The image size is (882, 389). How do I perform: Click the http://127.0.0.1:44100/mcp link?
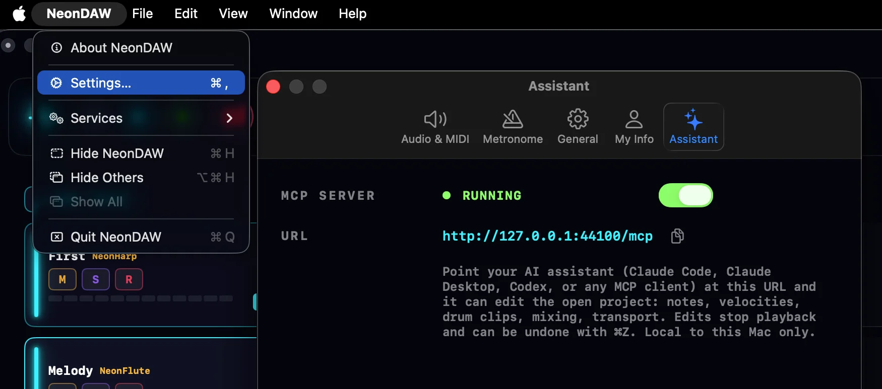tap(547, 236)
